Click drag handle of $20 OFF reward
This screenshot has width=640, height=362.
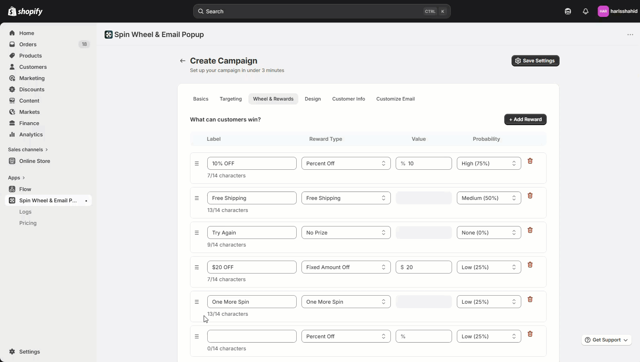coord(197,267)
